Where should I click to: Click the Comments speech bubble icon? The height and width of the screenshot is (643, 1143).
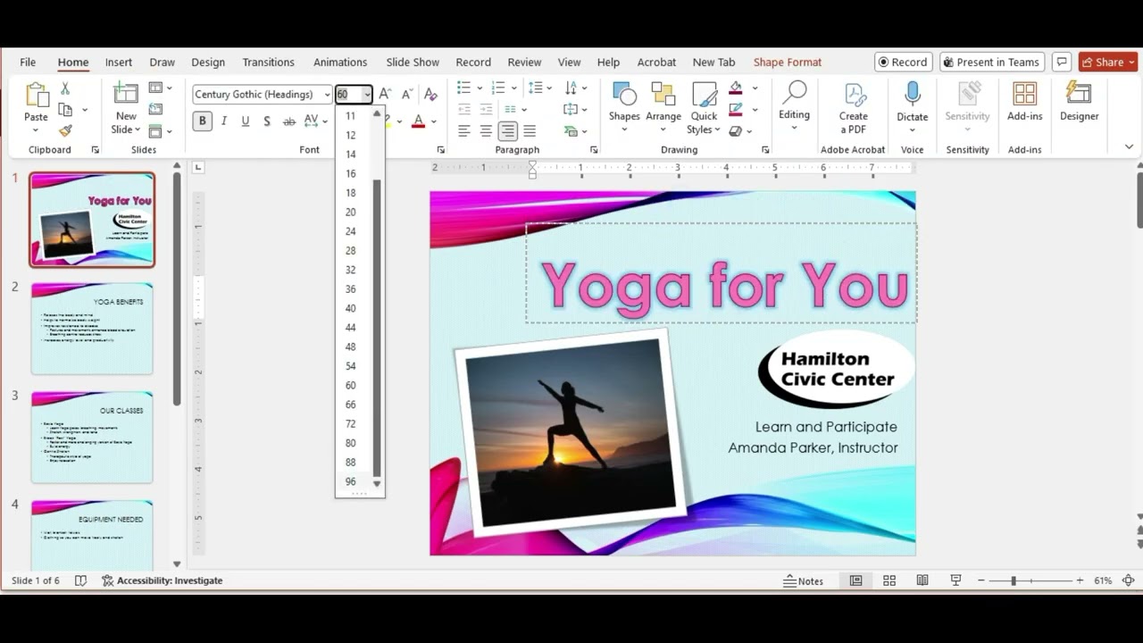pyautogui.click(x=1062, y=62)
